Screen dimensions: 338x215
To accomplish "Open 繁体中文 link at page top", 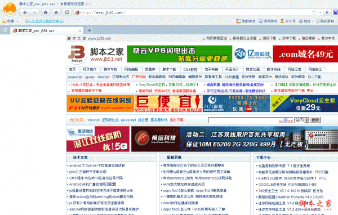I will pos(328,38).
